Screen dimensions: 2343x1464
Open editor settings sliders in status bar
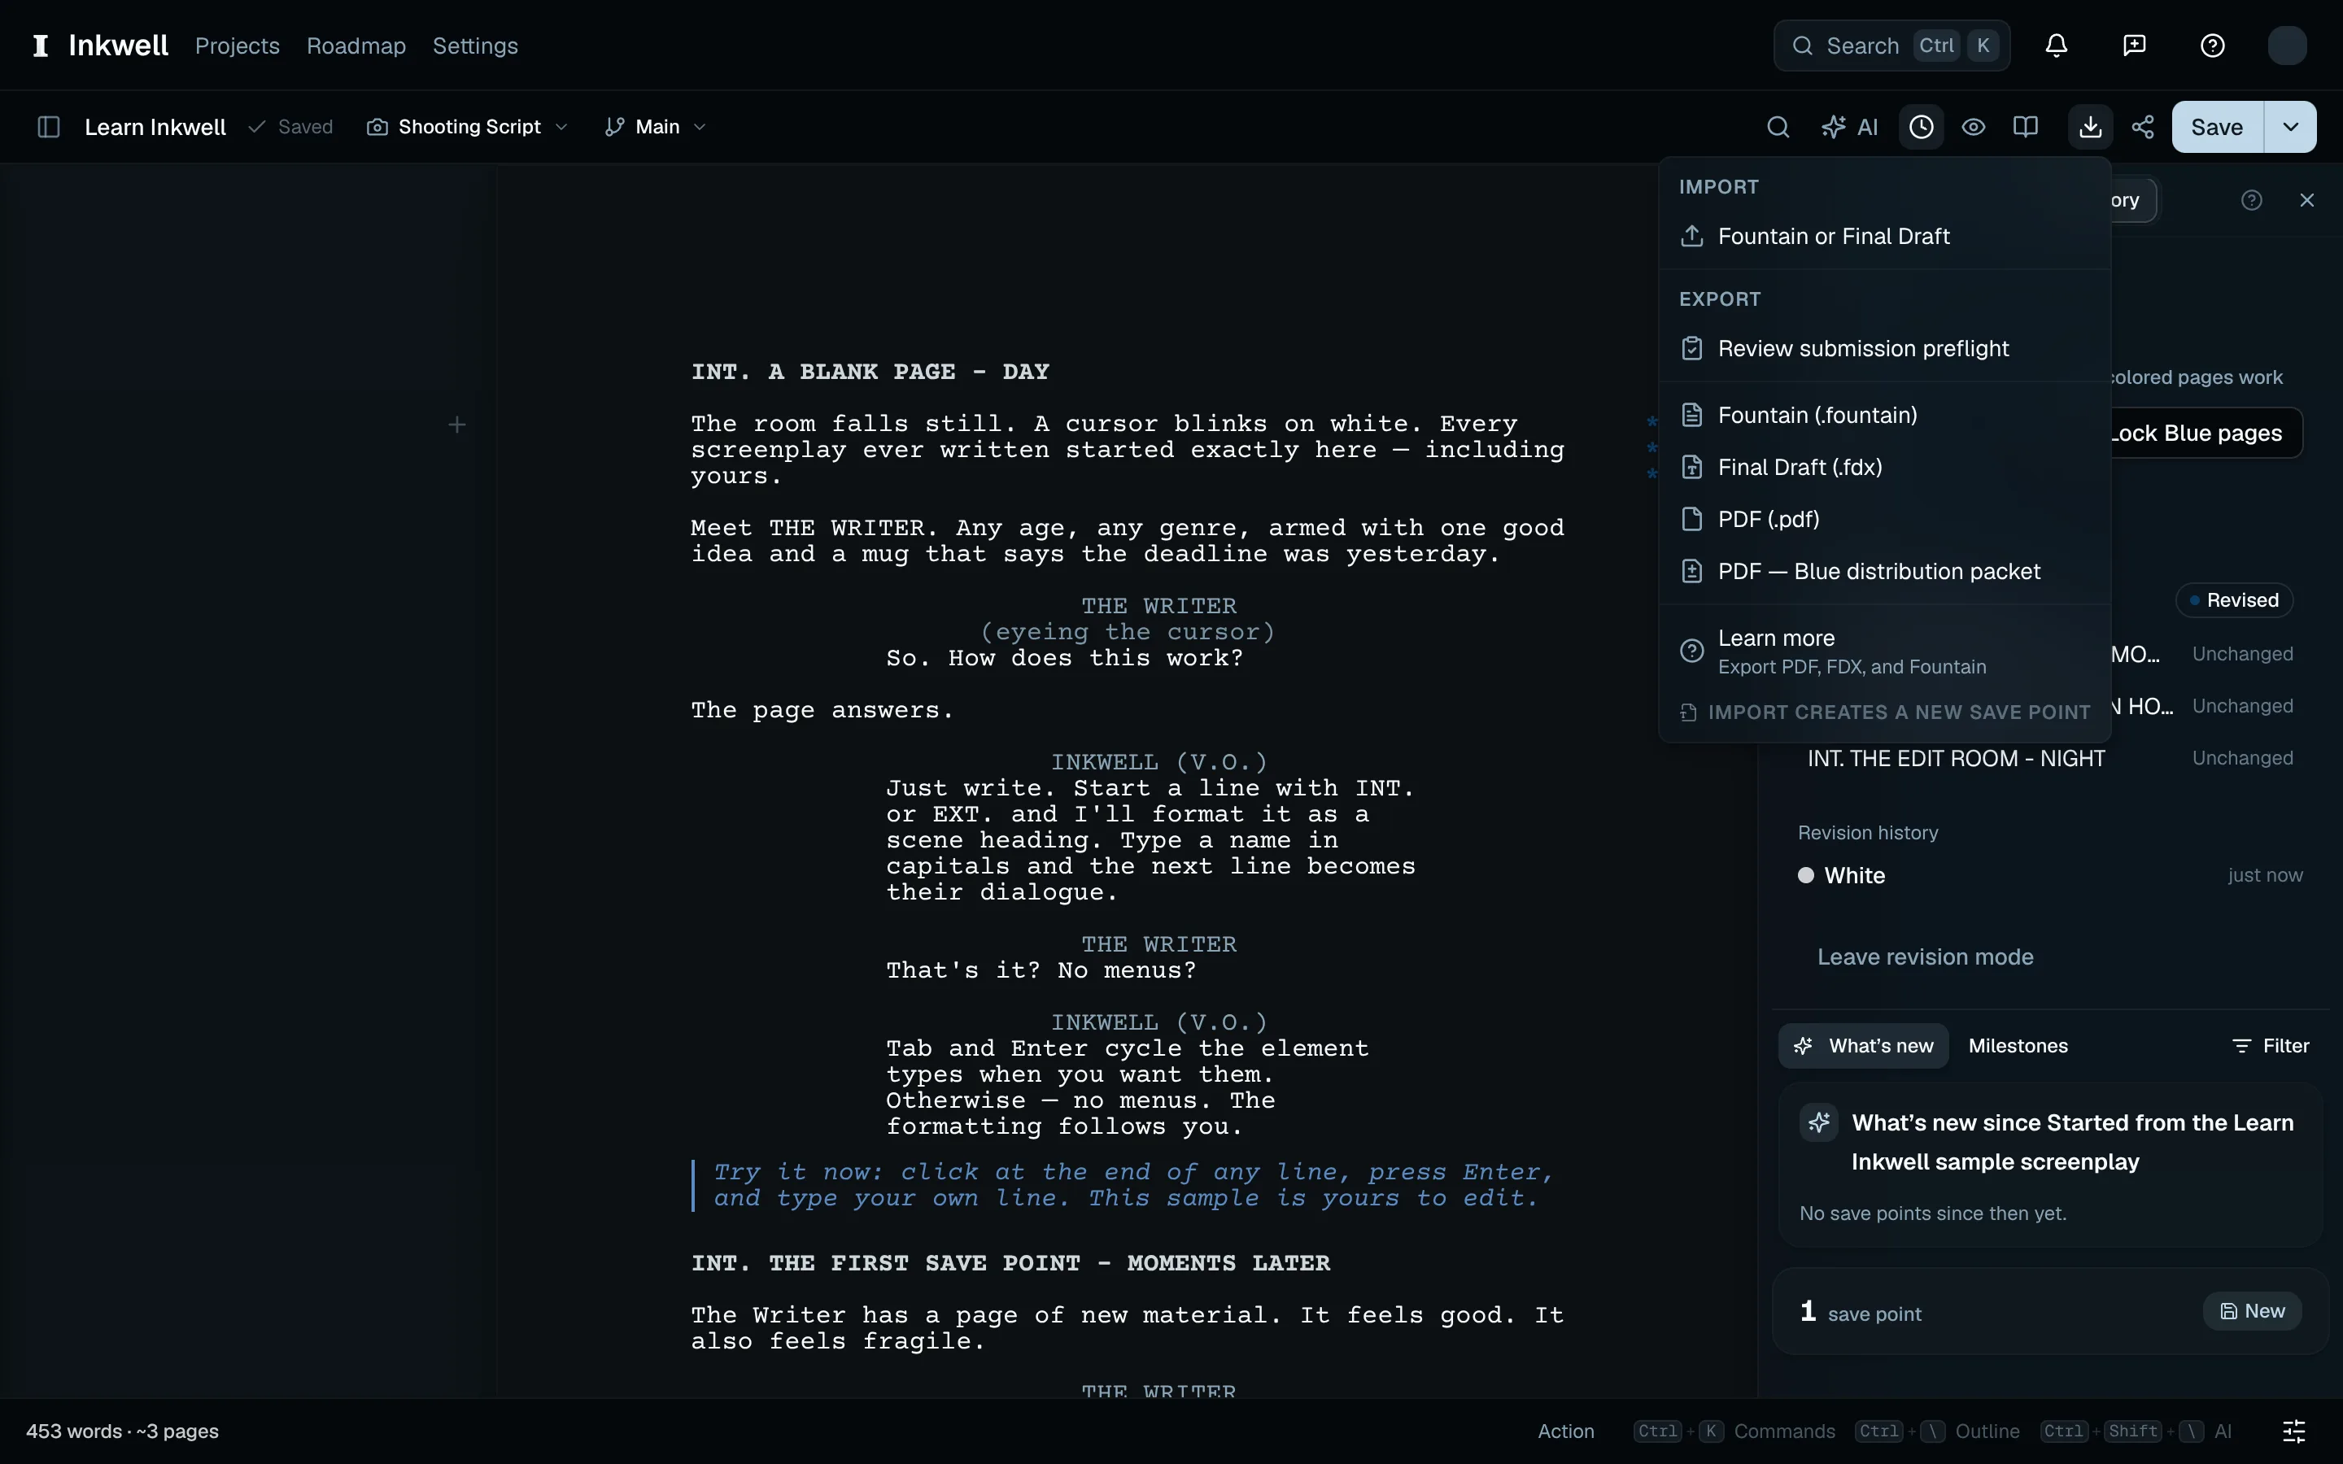click(x=2293, y=1431)
